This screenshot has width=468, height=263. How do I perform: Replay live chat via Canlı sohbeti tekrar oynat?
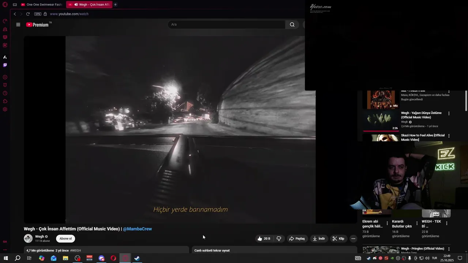tap(212, 251)
